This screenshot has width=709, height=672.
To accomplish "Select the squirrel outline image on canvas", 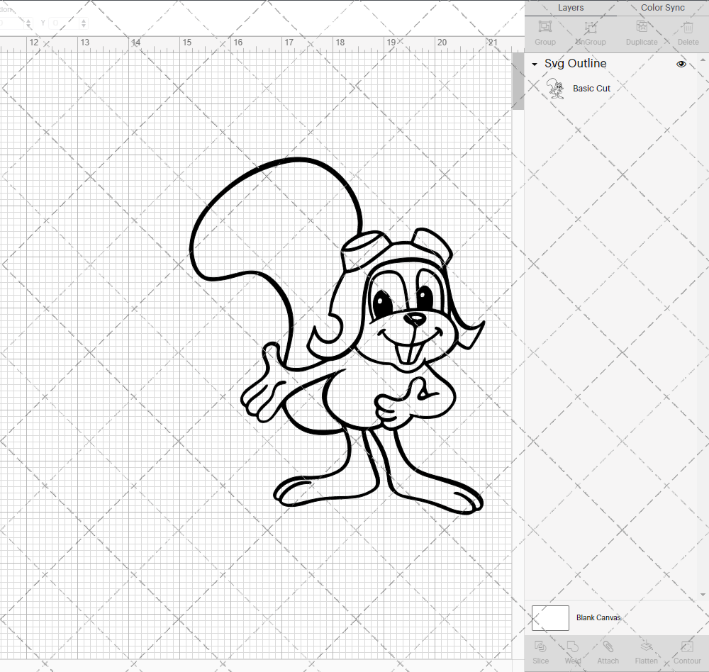I will pos(337,336).
